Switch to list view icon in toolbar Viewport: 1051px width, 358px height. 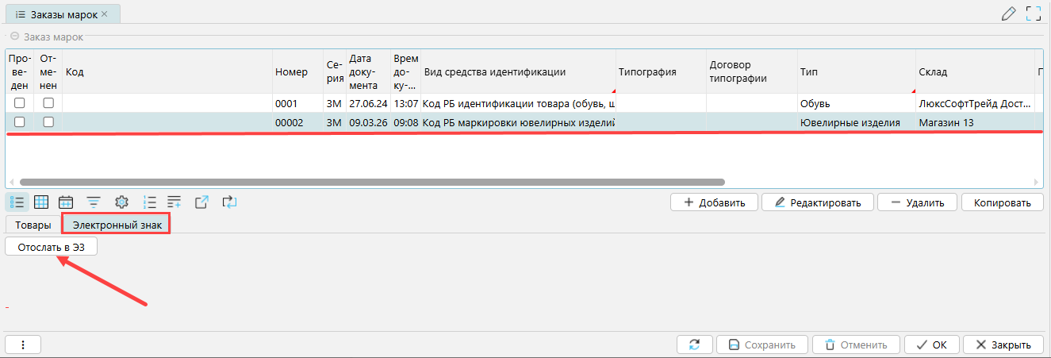click(x=17, y=202)
